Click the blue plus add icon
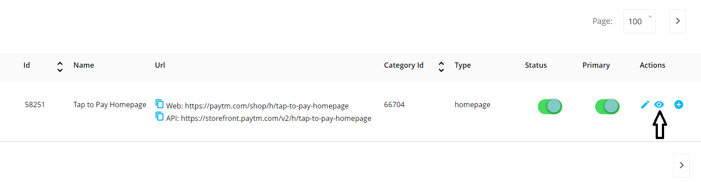701x182 pixels. 679,105
